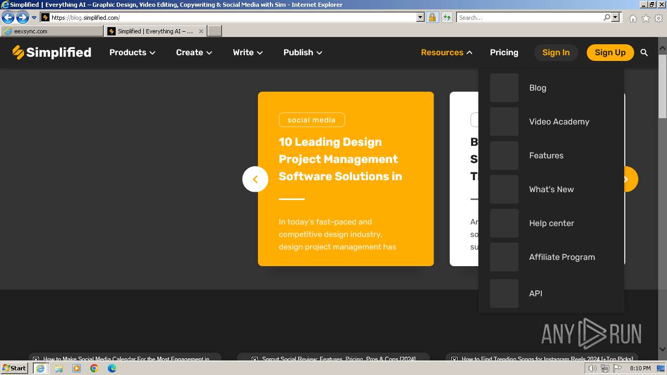Expand the Products dropdown
This screenshot has height=375, width=667.
tap(132, 52)
